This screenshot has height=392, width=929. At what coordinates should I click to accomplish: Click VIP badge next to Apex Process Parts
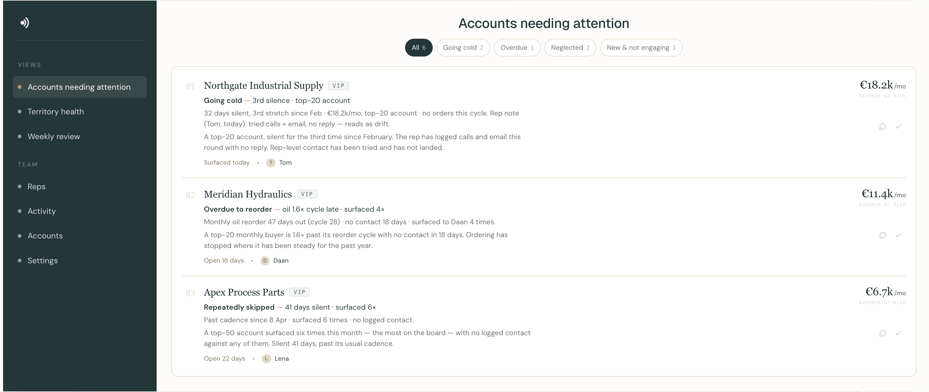[x=299, y=292]
